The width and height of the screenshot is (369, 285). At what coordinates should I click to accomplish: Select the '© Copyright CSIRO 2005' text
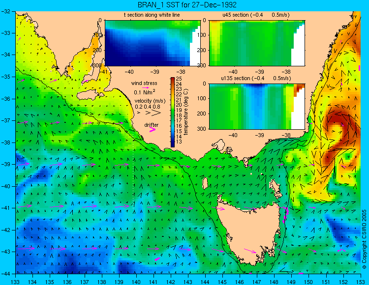[x=364, y=239]
